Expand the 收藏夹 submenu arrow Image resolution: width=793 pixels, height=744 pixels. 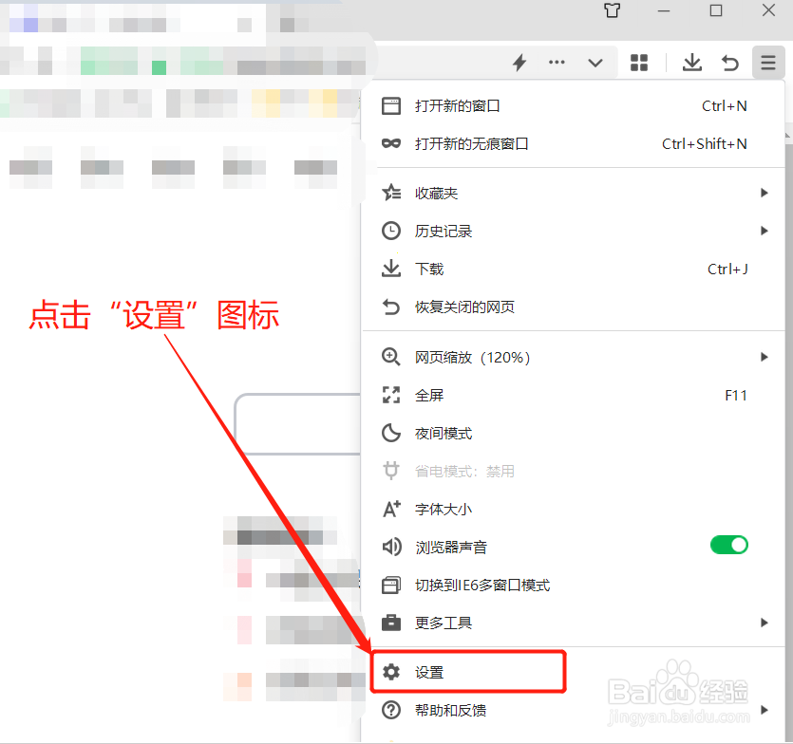(x=765, y=193)
